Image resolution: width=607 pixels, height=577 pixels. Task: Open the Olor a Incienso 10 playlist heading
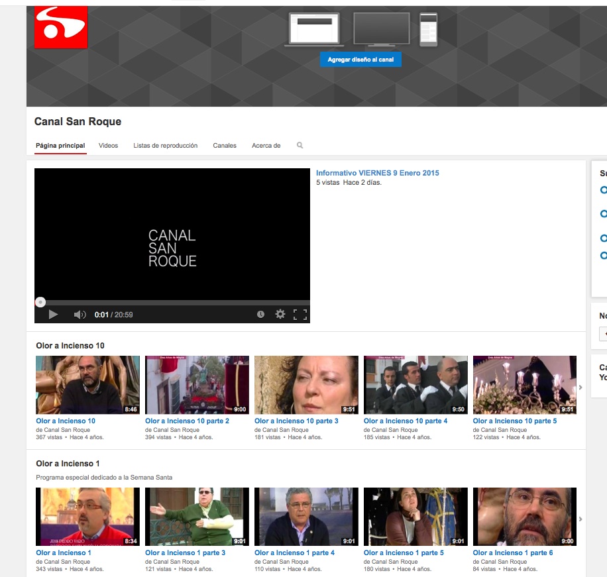click(70, 346)
